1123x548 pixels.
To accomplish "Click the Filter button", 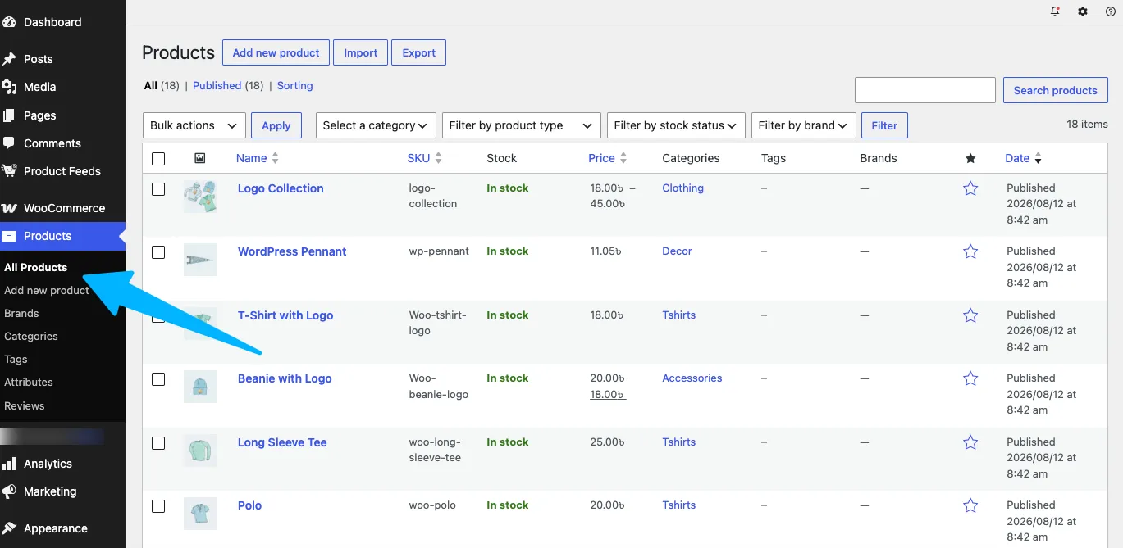I will point(884,125).
